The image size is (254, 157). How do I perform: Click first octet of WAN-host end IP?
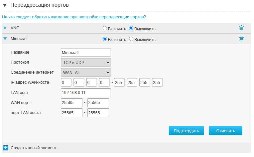point(119,82)
